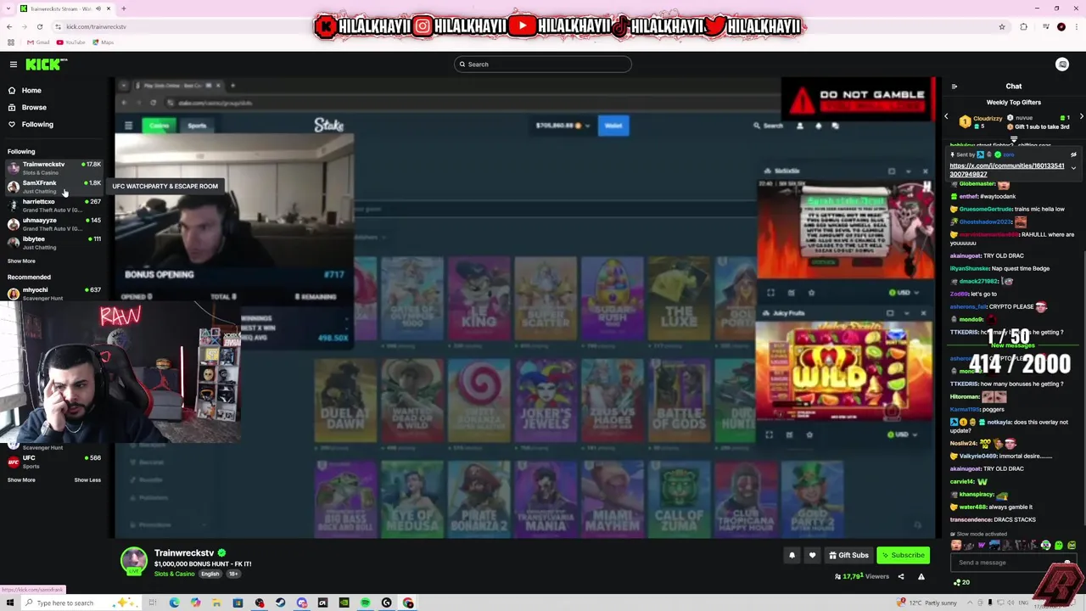
Task: Open libbytee channel in Following list
Action: point(54,242)
